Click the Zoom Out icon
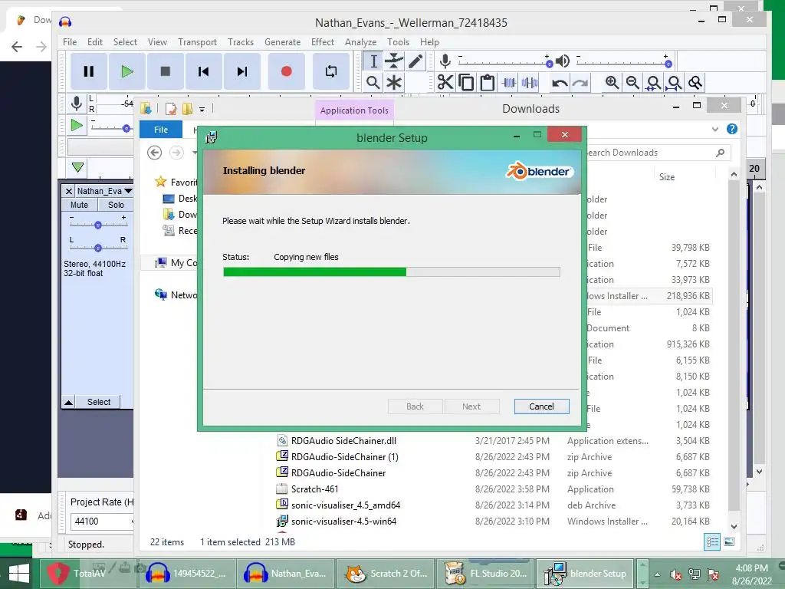The image size is (785, 589). pos(632,82)
